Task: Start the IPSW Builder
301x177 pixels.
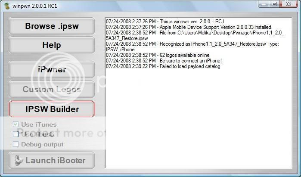Action: coord(52,109)
